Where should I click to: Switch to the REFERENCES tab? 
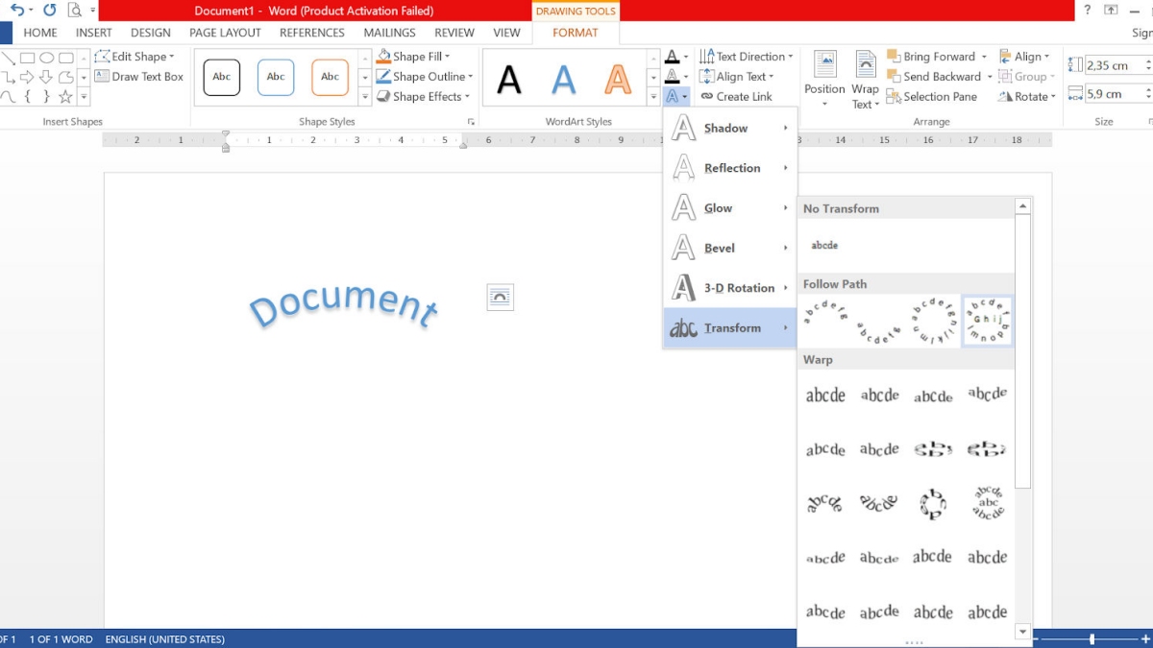312,33
